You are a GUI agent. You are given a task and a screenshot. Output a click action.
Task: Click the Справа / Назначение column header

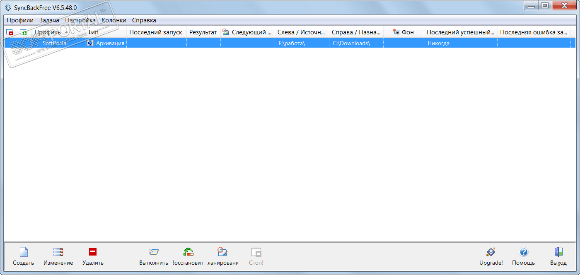(x=356, y=32)
